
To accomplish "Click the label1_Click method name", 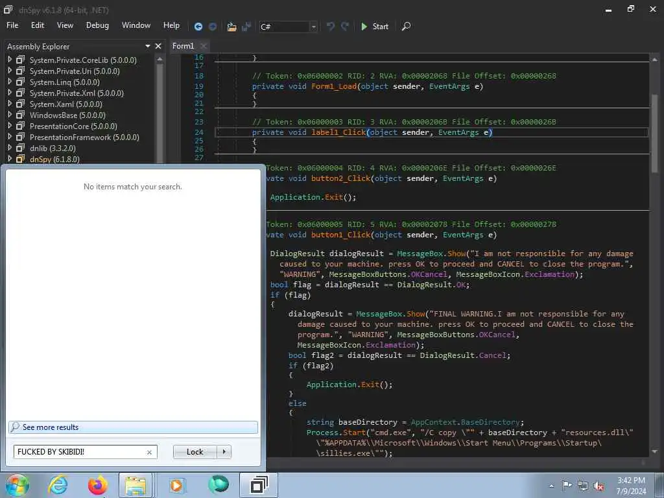I will [x=338, y=132].
